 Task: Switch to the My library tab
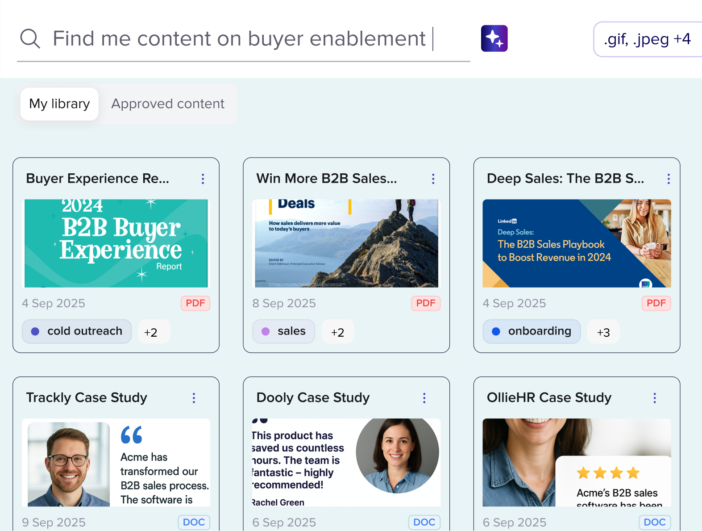pyautogui.click(x=59, y=104)
